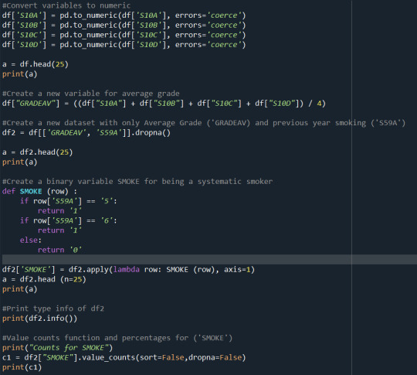
Task: Click the df2['SMOKE'] apply lambda line
Action: 128,270
